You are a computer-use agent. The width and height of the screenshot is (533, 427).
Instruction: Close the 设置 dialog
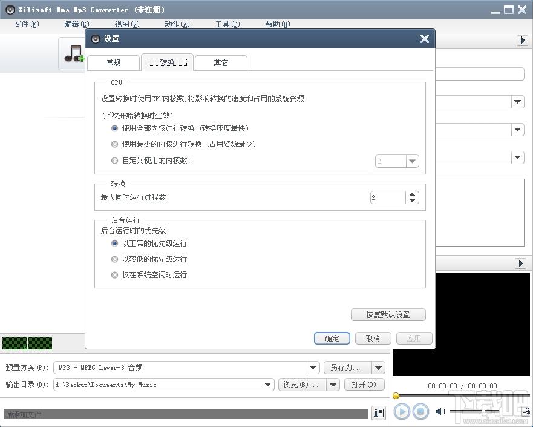click(425, 39)
